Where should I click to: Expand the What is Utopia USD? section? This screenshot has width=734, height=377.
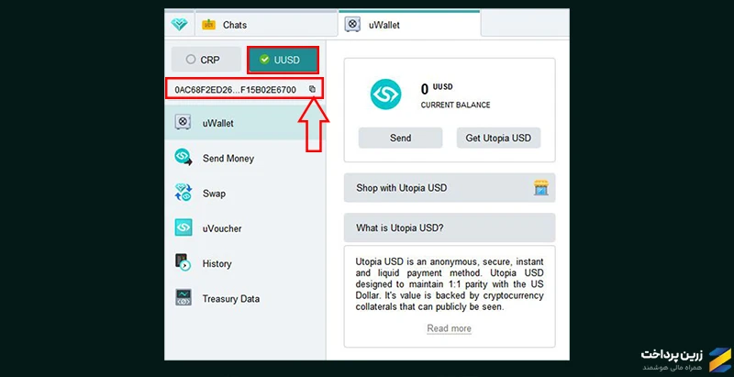(x=450, y=227)
